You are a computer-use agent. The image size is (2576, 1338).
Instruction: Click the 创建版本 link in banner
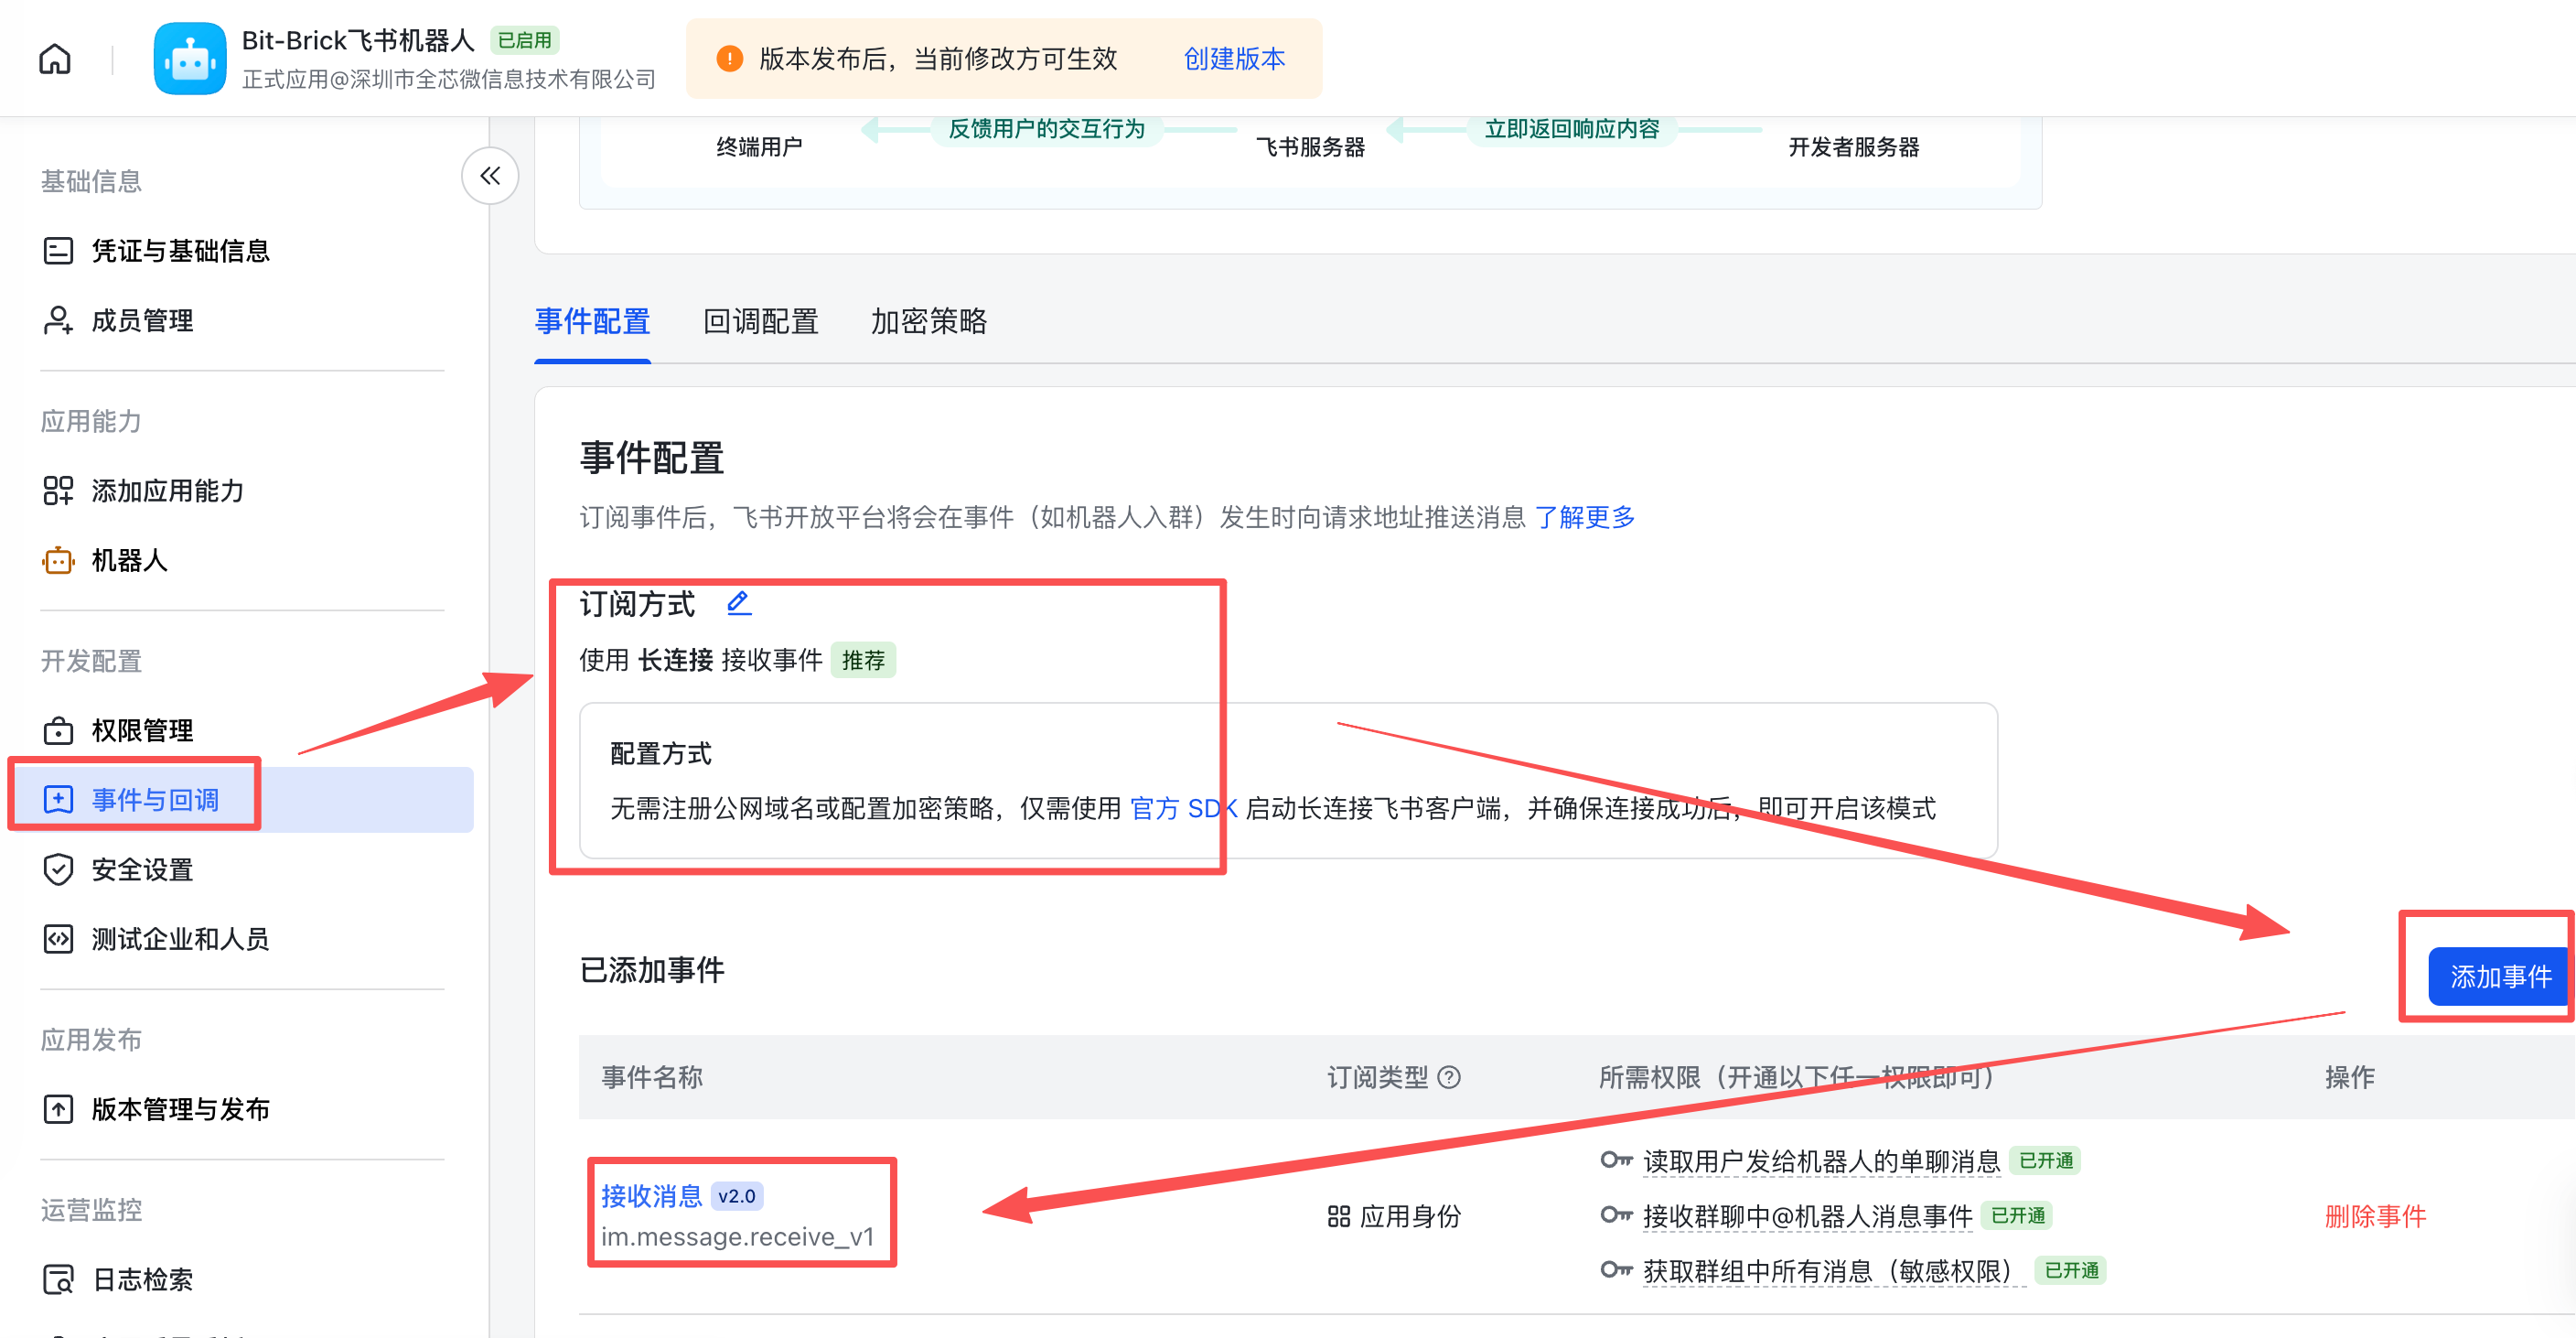[1233, 59]
